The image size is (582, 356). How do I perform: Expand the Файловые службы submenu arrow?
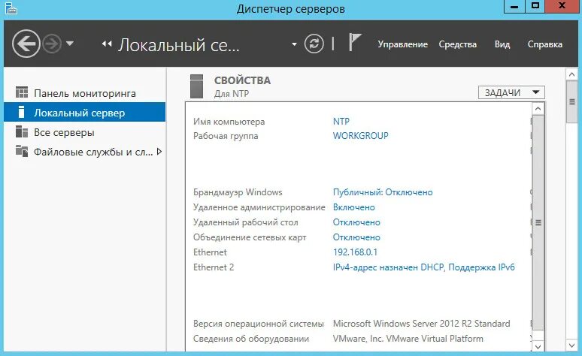(x=159, y=151)
